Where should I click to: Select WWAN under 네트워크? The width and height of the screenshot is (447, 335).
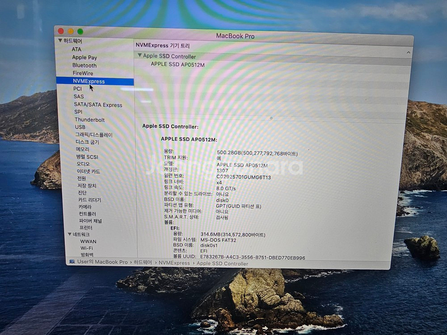click(x=89, y=241)
